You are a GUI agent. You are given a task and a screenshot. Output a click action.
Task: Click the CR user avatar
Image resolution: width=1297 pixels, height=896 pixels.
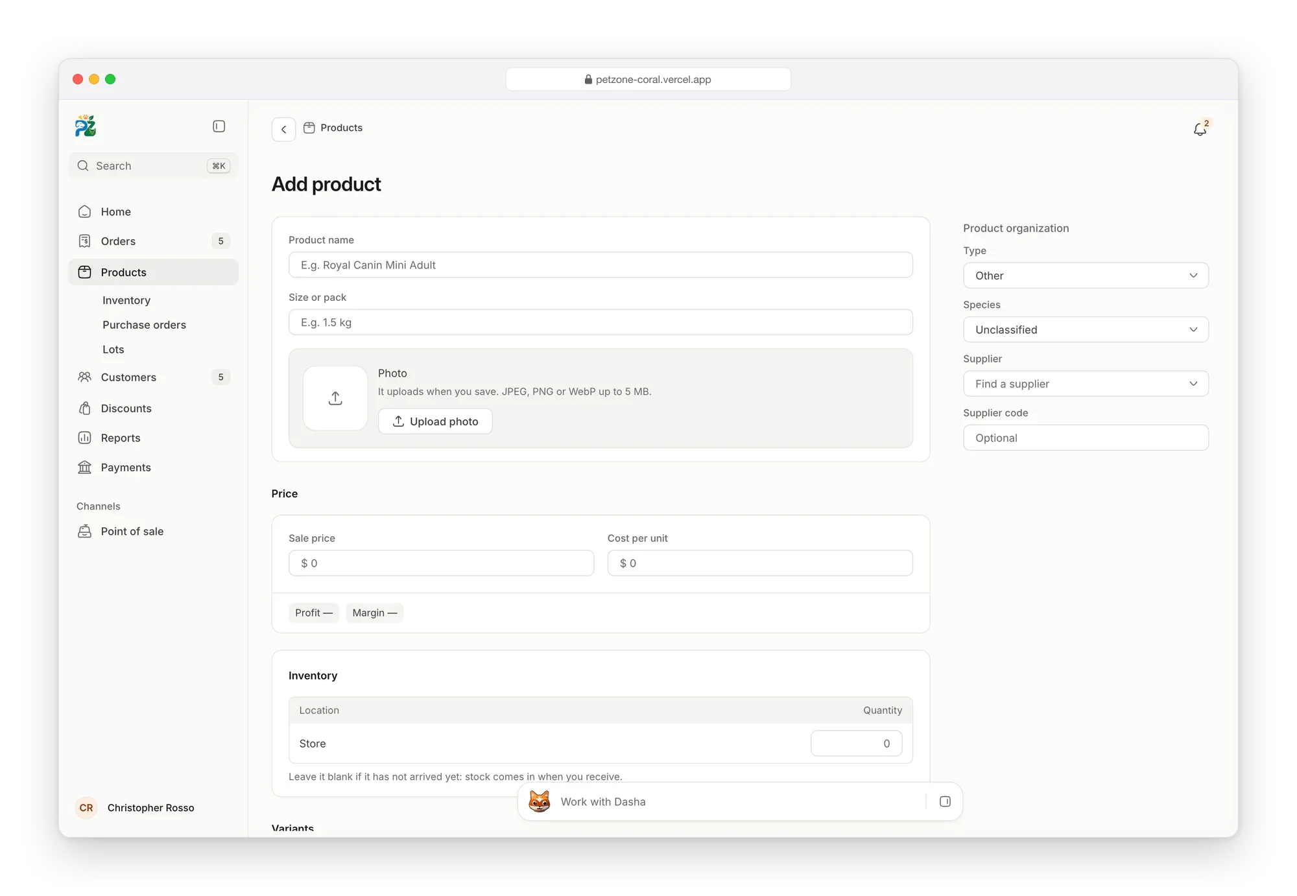coord(86,808)
